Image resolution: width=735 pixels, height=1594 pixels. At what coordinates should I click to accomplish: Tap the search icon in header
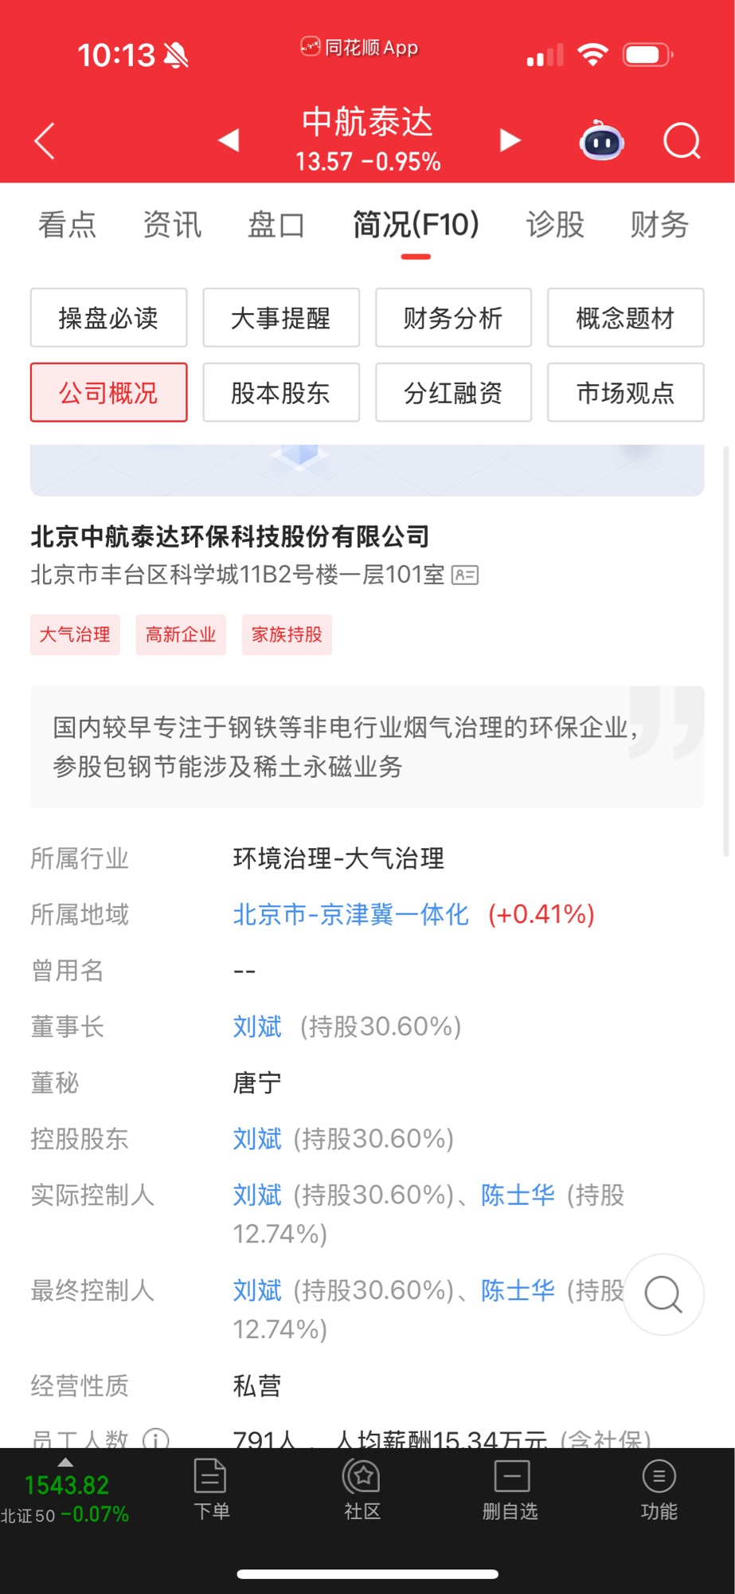(682, 142)
